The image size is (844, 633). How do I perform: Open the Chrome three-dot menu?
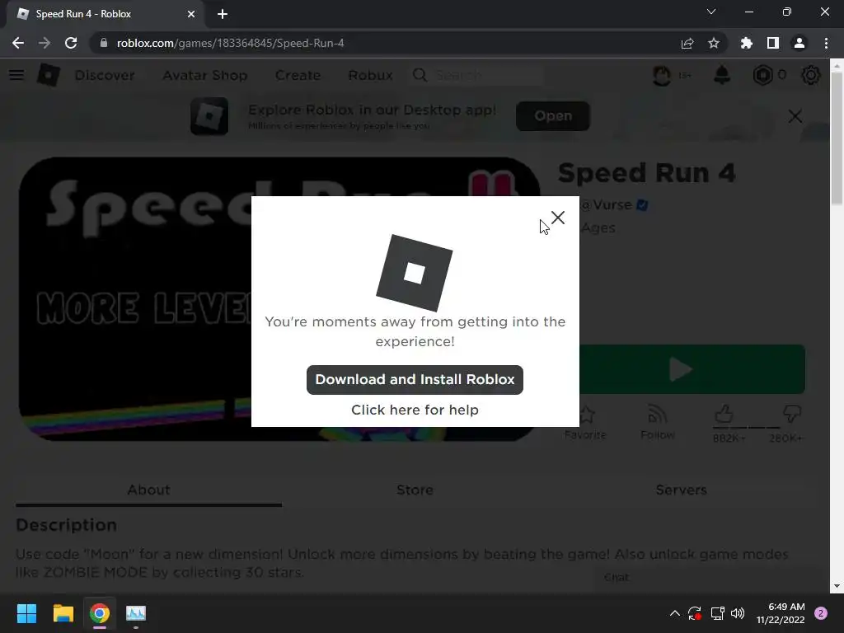[826, 43]
